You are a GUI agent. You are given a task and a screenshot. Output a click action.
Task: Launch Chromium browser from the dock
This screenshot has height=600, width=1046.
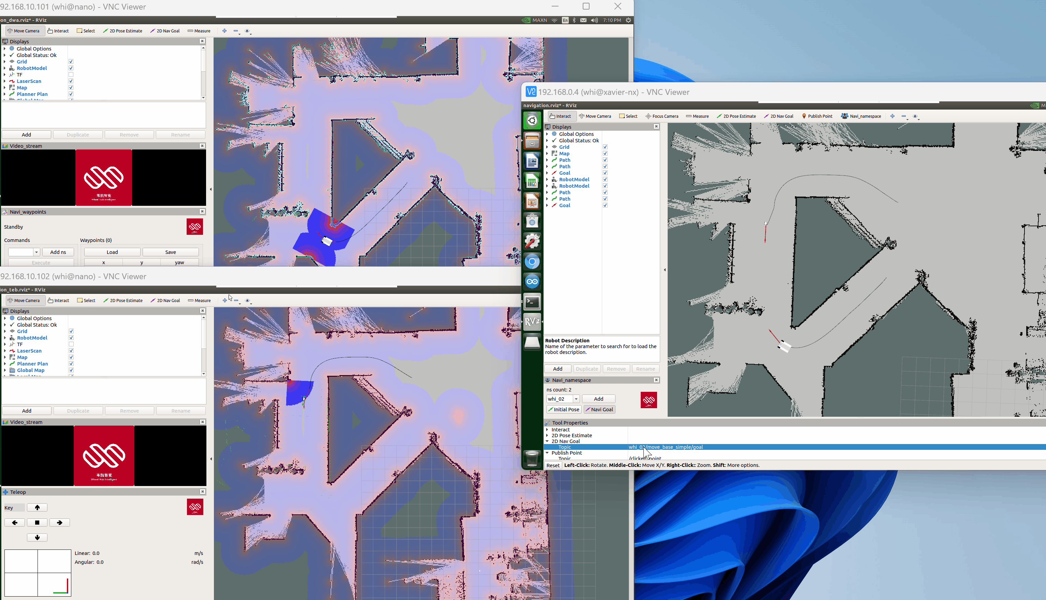pos(532,262)
